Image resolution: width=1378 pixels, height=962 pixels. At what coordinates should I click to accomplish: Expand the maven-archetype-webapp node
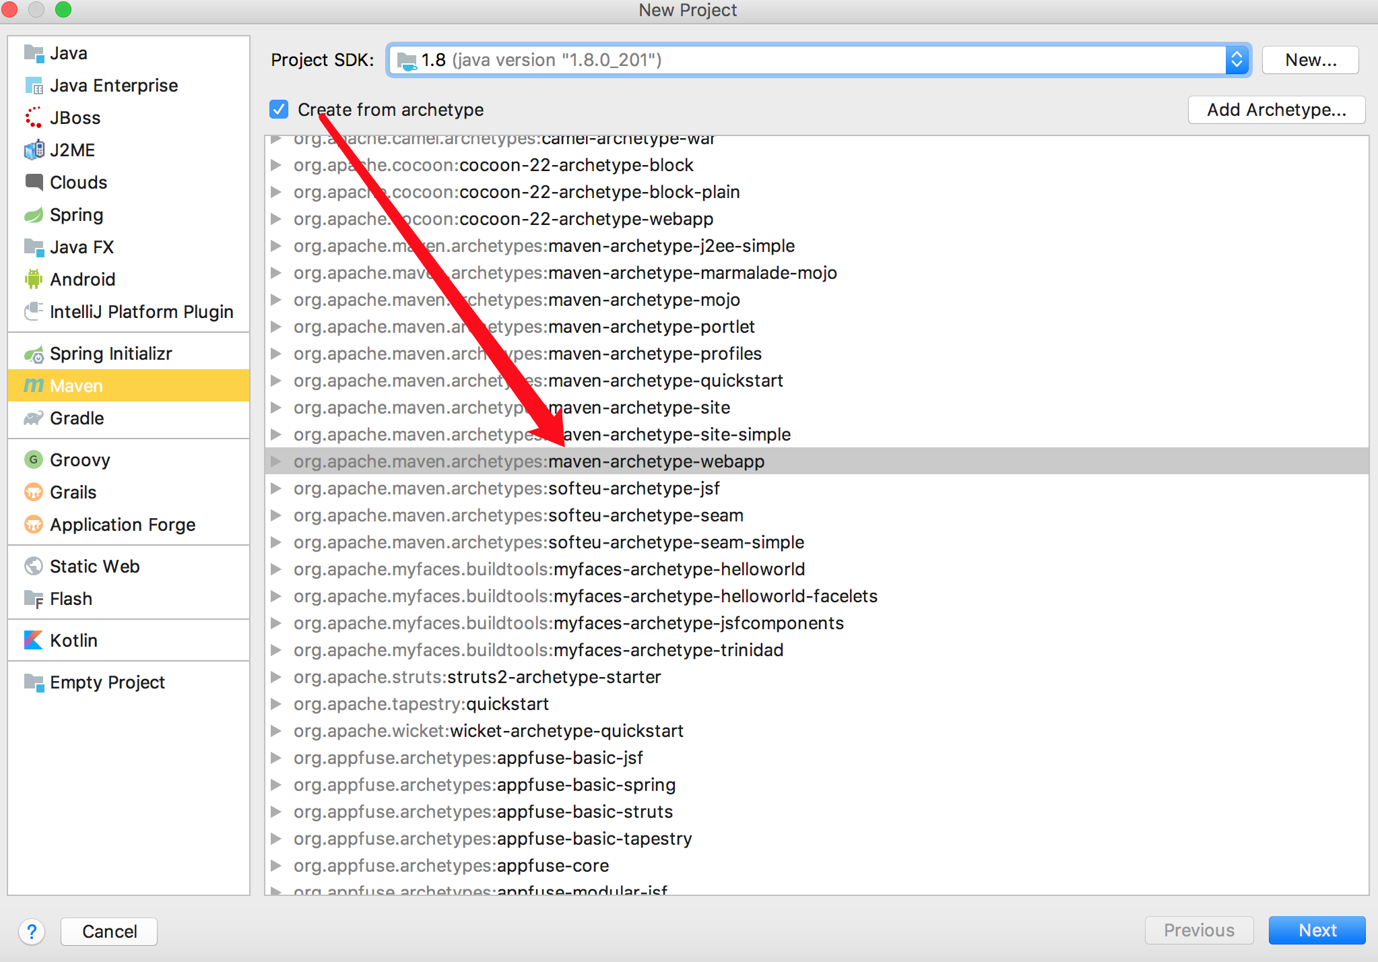[x=275, y=461]
